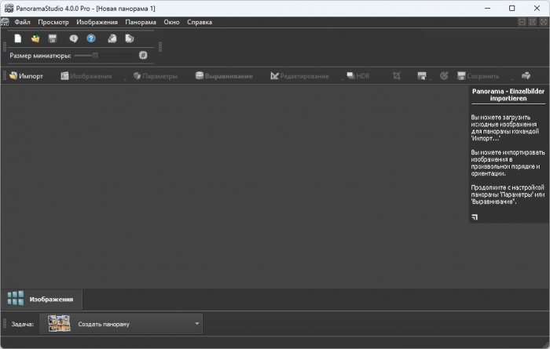Expand the arrow next to Сохранить

pyautogui.click(x=513, y=78)
